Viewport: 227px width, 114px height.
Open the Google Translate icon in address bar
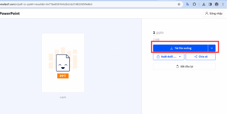pyautogui.click(x=188, y=4)
